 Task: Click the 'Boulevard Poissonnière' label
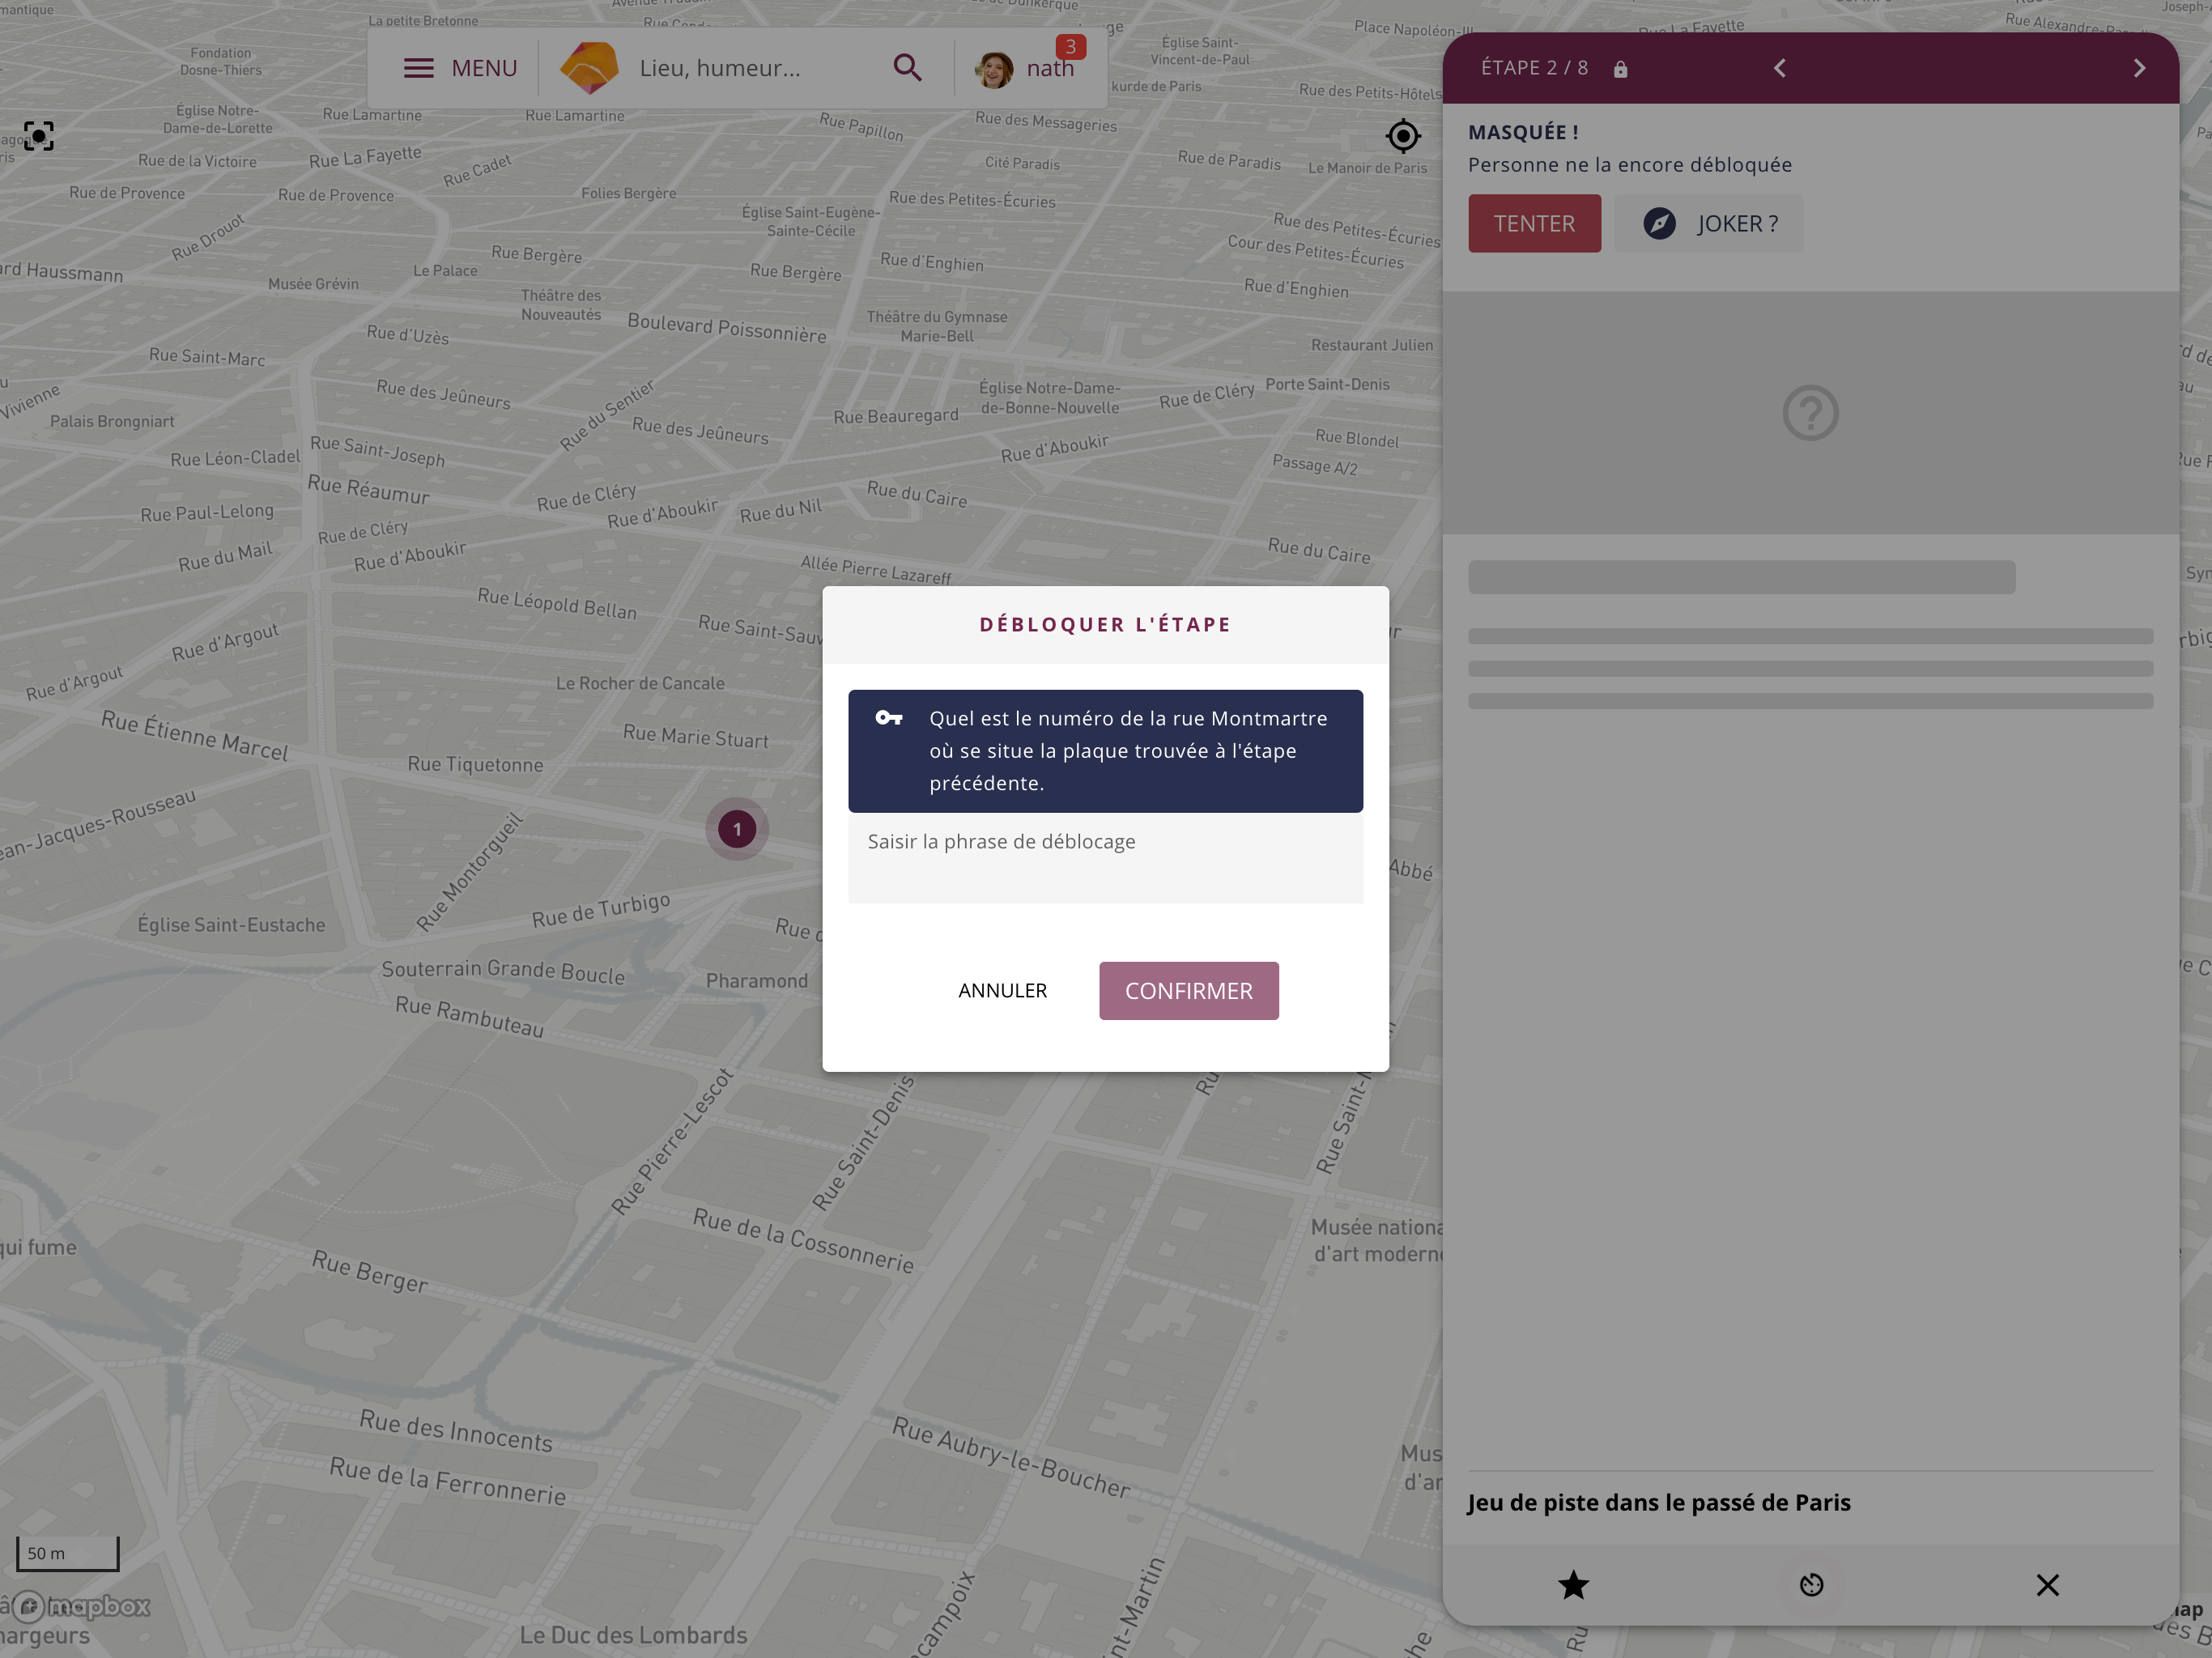click(x=727, y=328)
